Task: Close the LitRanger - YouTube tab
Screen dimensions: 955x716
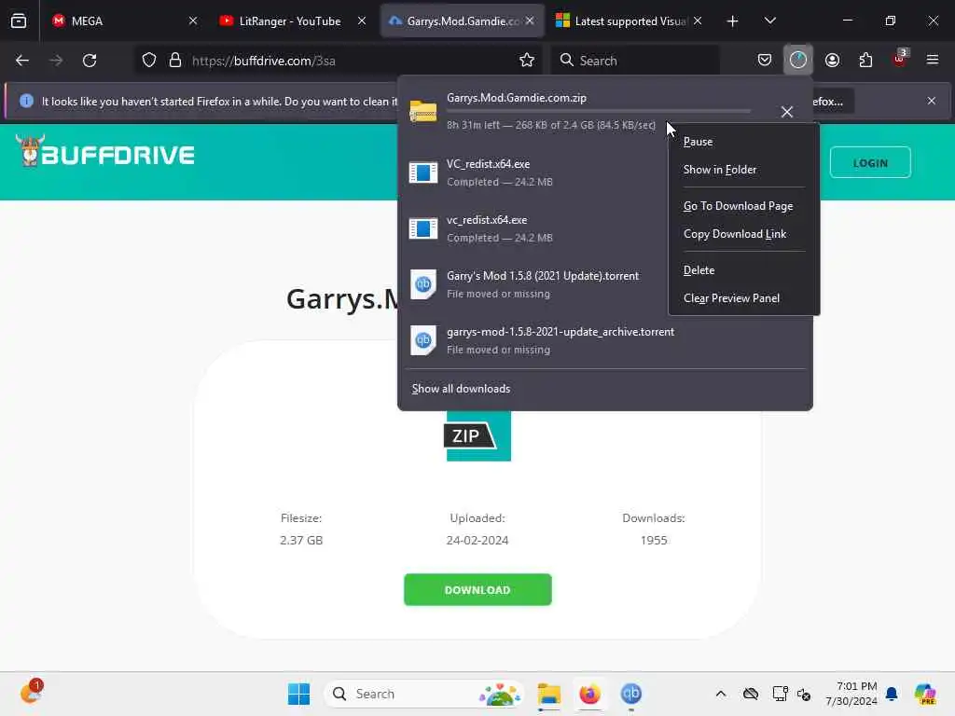Action: [362, 21]
